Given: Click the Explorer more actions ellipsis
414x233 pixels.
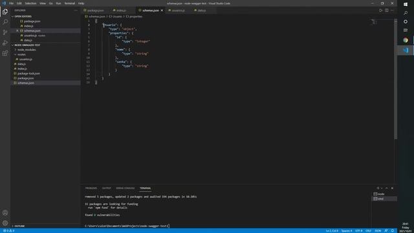Looking at the screenshot, I should tap(76, 10).
